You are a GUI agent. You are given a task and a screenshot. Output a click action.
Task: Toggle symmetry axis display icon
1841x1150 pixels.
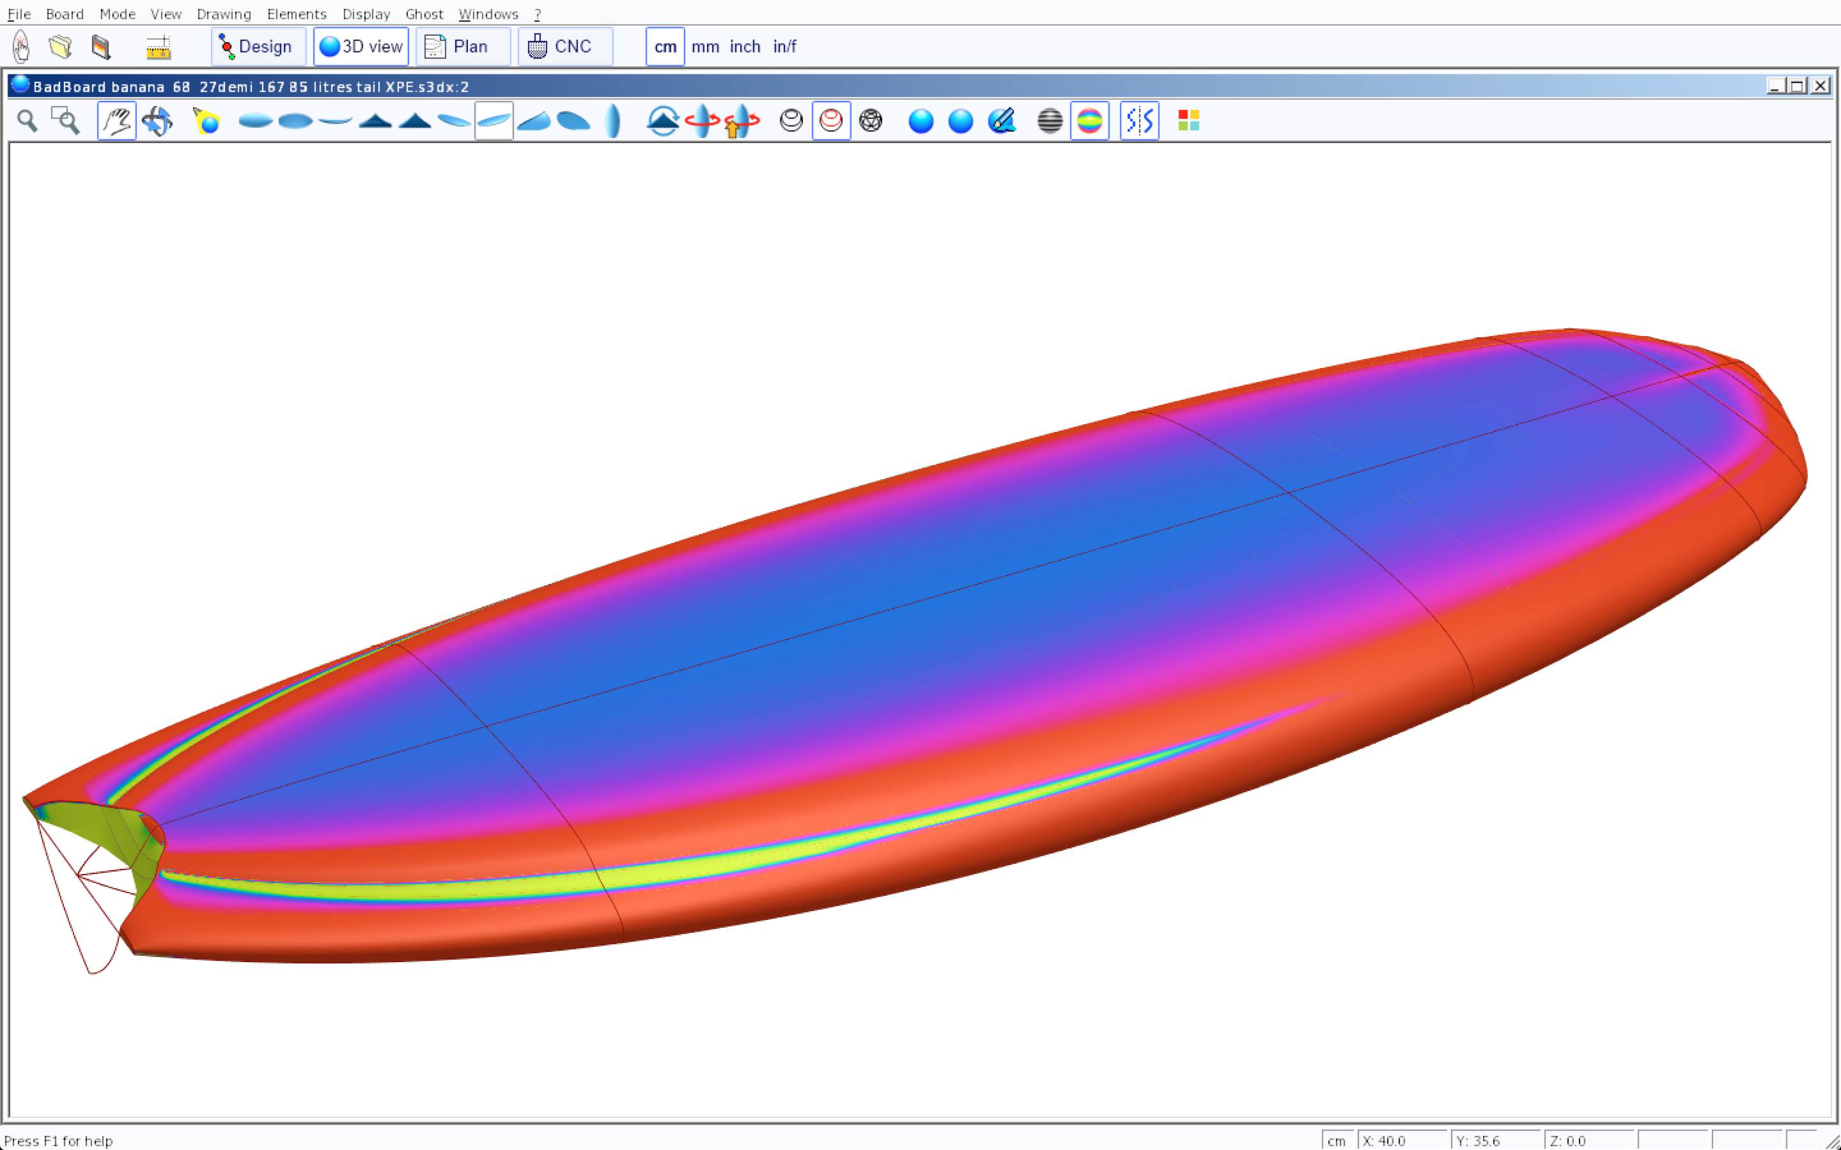click(x=1139, y=121)
